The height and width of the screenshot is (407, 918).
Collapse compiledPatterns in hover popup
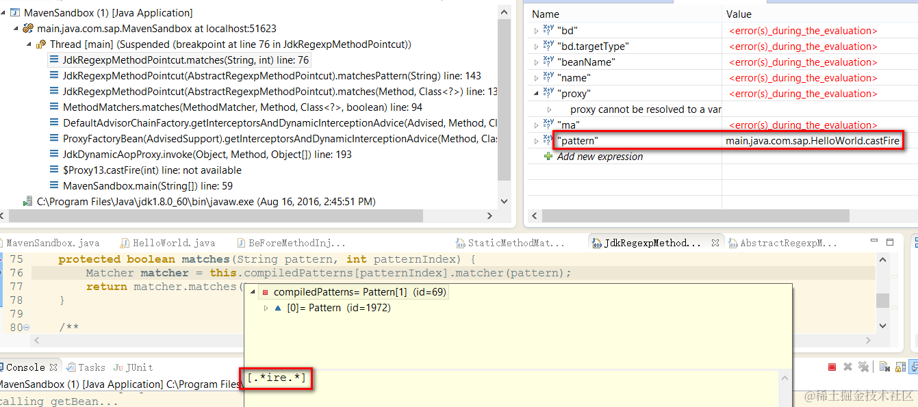pyautogui.click(x=253, y=292)
